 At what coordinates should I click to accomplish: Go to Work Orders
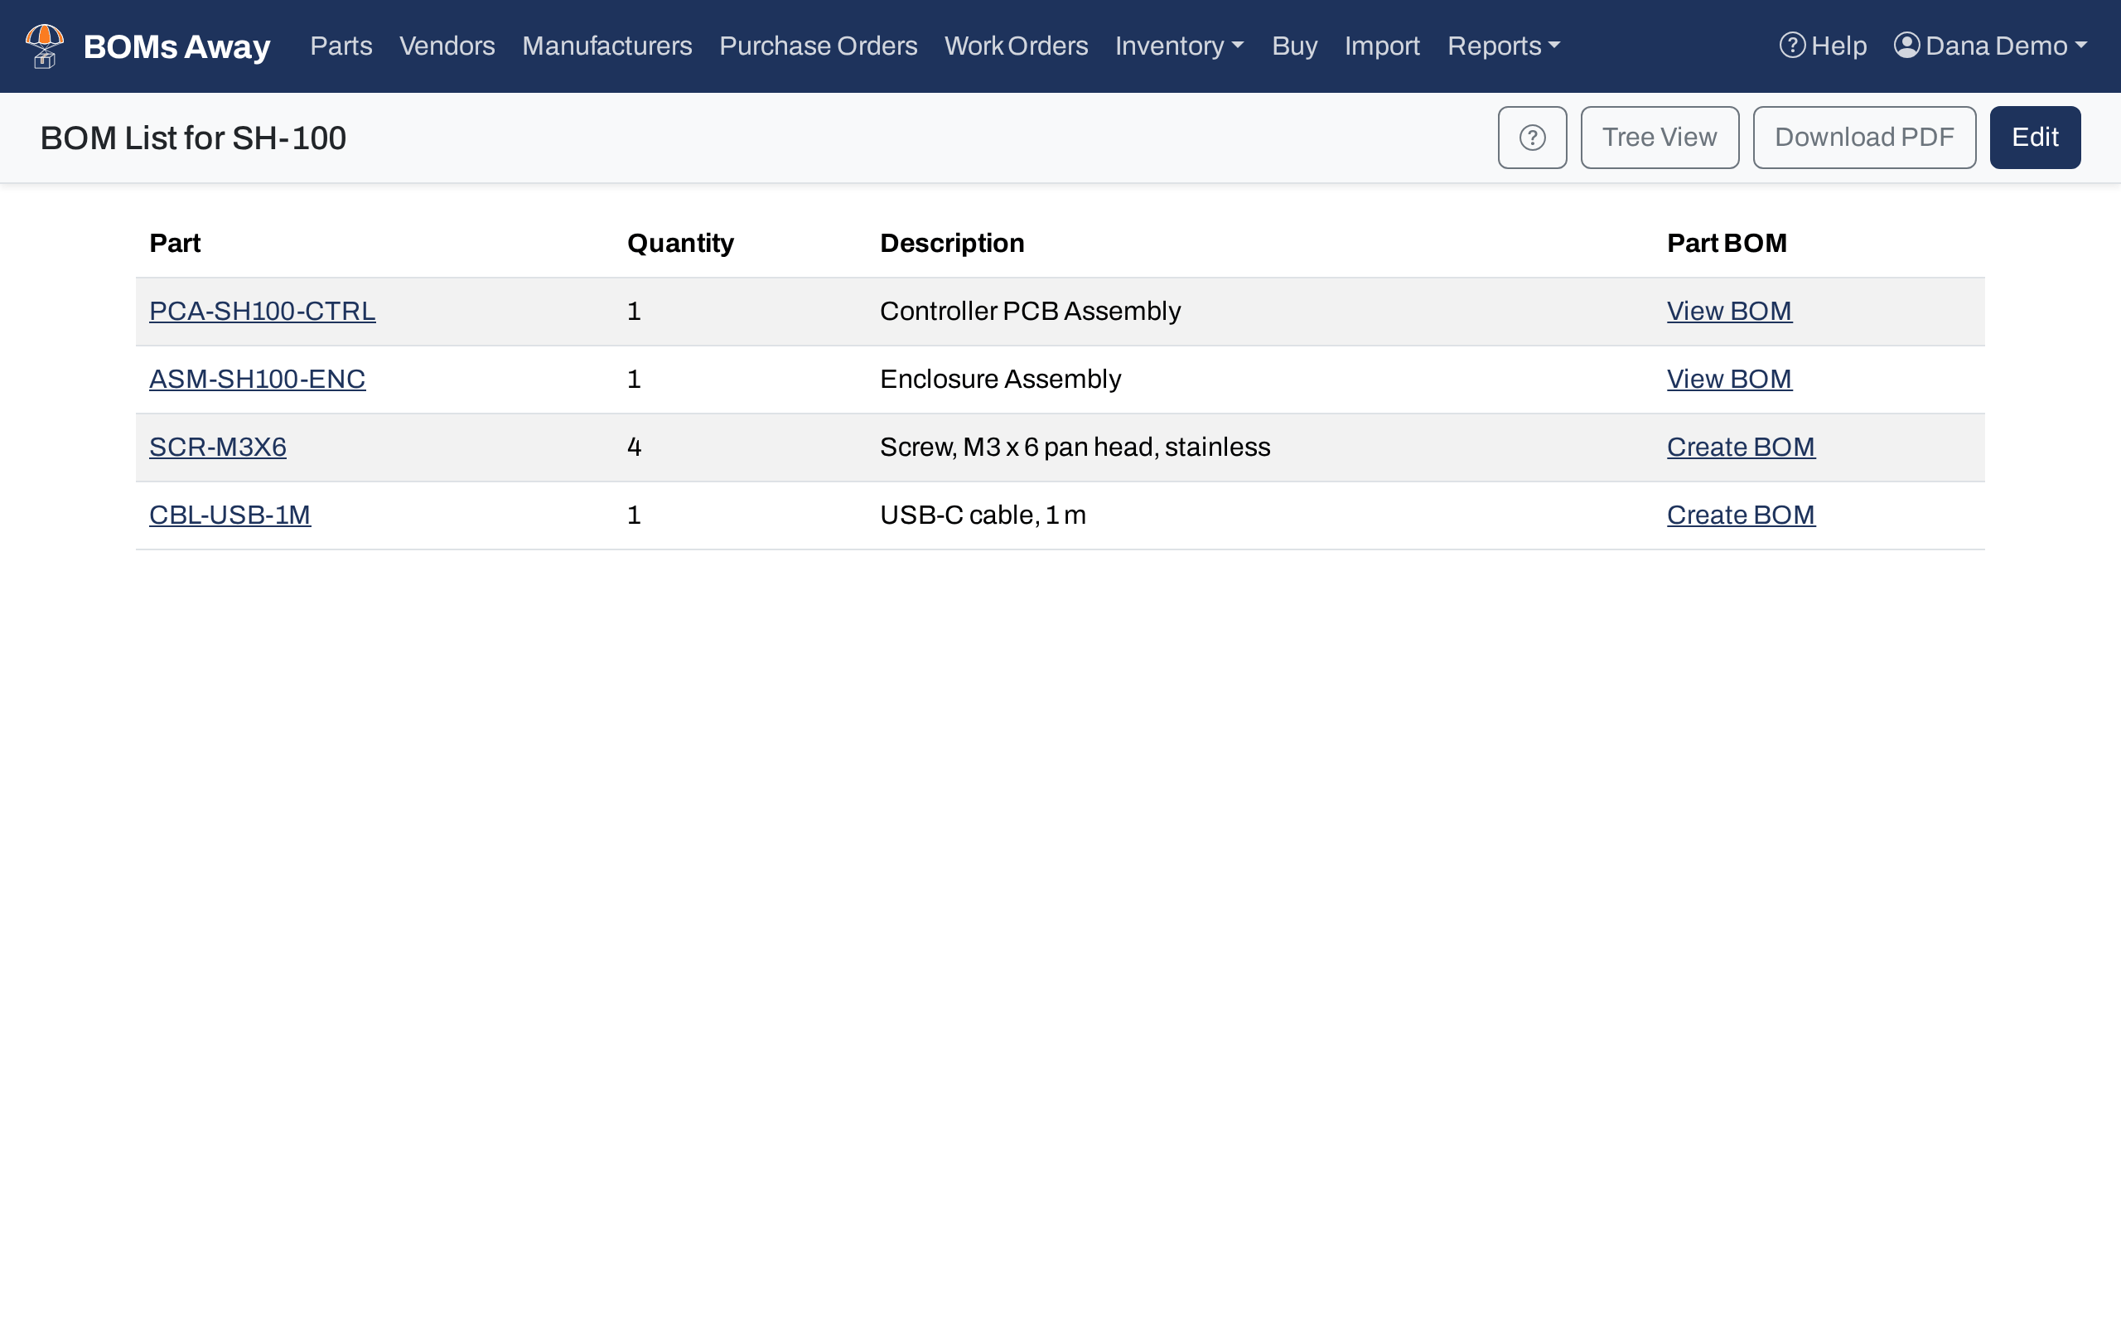pyautogui.click(x=1016, y=46)
